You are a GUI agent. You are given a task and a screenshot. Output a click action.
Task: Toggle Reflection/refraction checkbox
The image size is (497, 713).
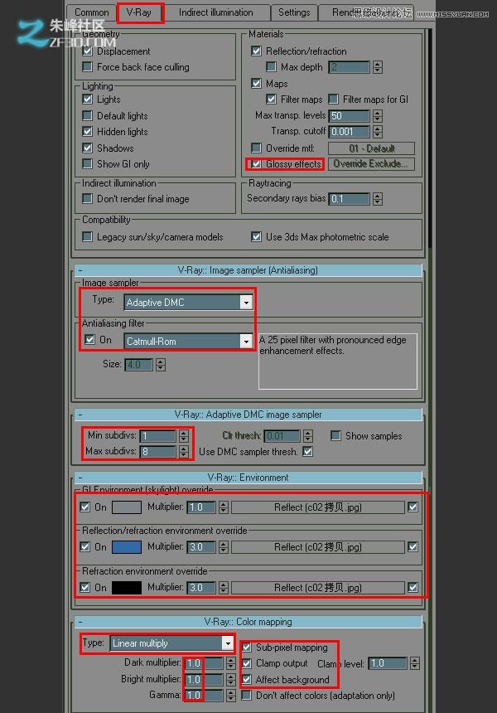256,51
